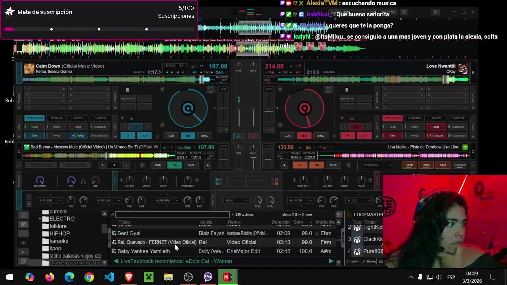507x285 pixels.
Task: Open the G#m key dropdown on deck A
Action: (x=221, y=72)
